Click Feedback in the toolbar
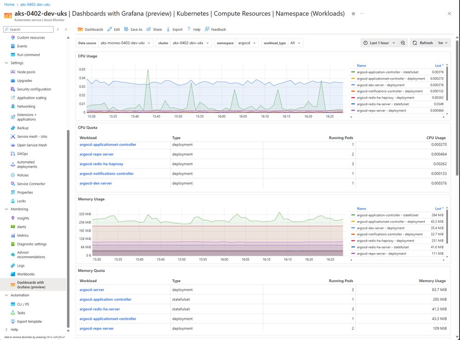Image resolution: width=460 pixels, height=340 pixels. pos(215,29)
